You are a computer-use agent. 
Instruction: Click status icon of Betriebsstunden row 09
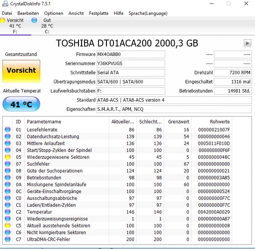pyautogui.click(x=8, y=177)
